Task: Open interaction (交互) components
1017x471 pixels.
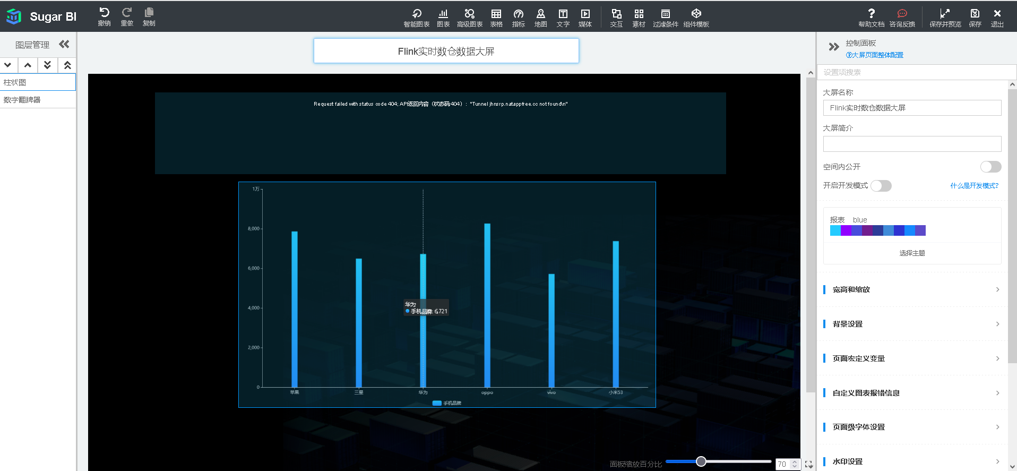Action: tap(616, 18)
